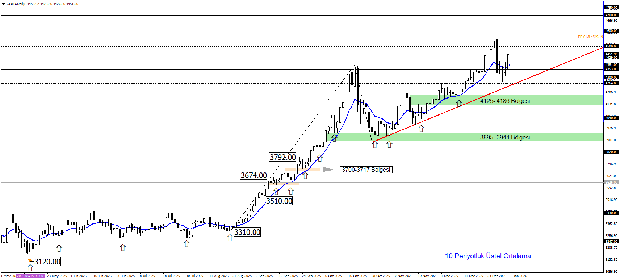Select the gray right arrow pointing to 3700-3717 Bölgesi
The width and height of the screenshot is (620, 280).
point(328,169)
